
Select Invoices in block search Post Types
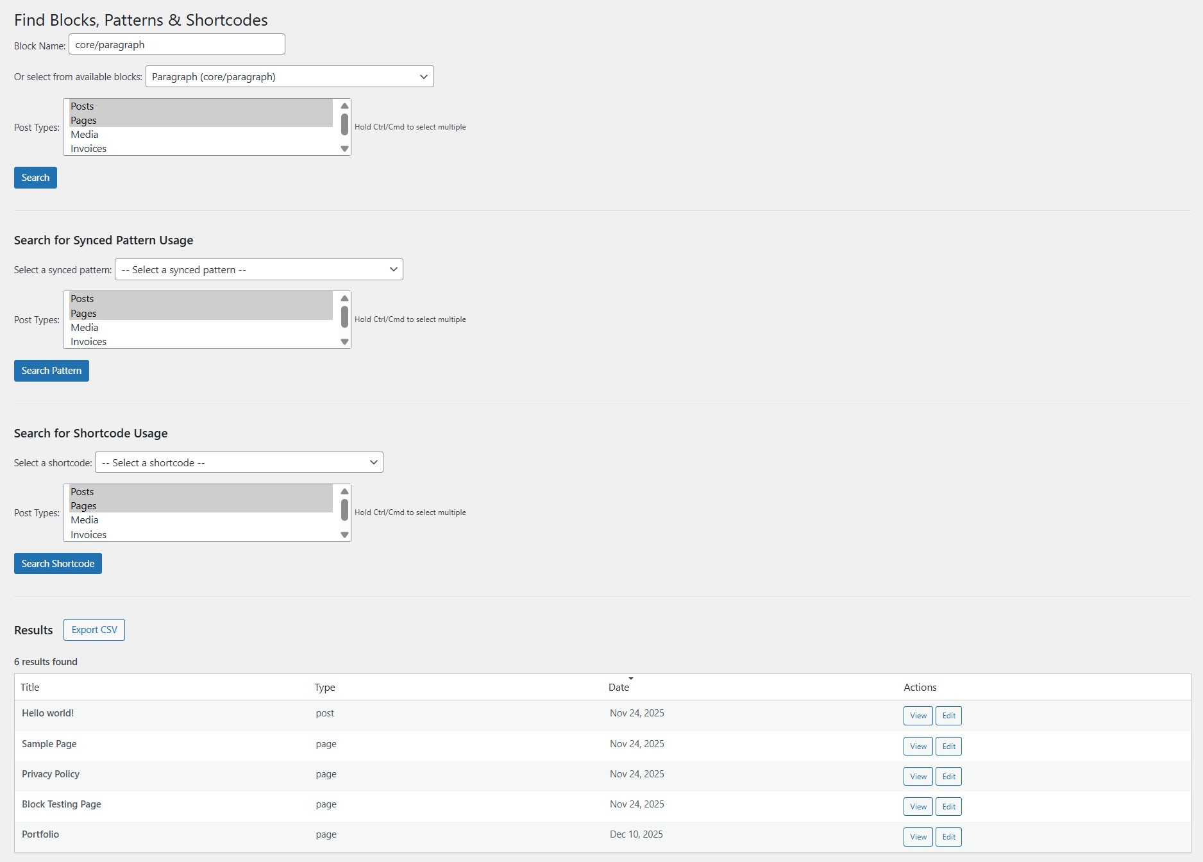pyautogui.click(x=201, y=148)
